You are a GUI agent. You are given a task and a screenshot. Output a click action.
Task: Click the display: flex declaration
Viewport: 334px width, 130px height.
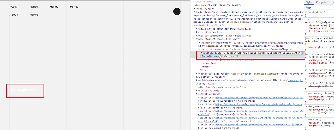click(318, 26)
